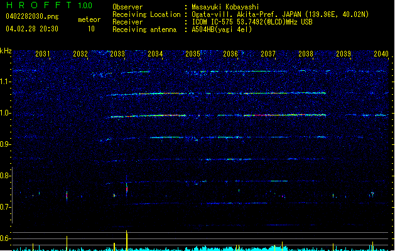The height and width of the screenshot is (251, 395).
Task: Click the A504HB(yagi 4el) antenna text
Action: click(x=222, y=29)
